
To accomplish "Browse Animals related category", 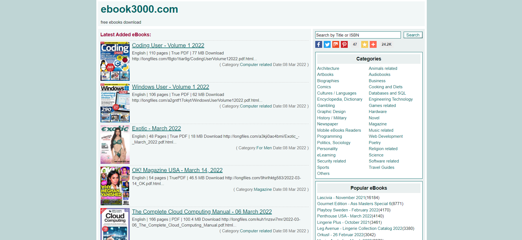I will click(x=383, y=68).
